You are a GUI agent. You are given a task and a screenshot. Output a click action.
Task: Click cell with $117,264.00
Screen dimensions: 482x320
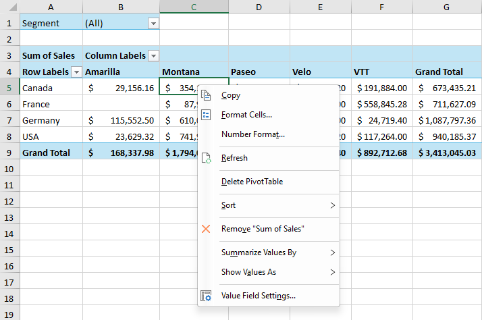tap(382, 137)
